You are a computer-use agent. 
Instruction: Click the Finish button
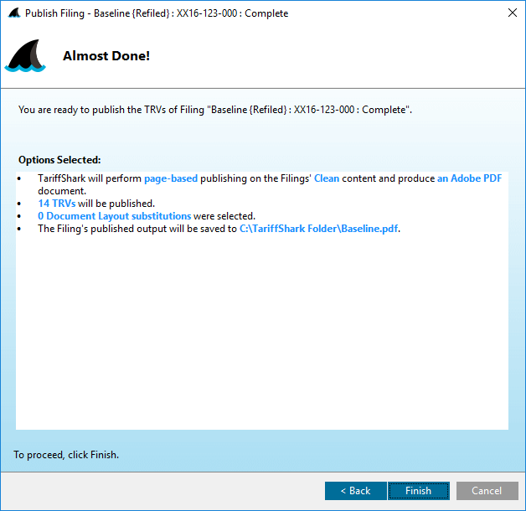[419, 491]
